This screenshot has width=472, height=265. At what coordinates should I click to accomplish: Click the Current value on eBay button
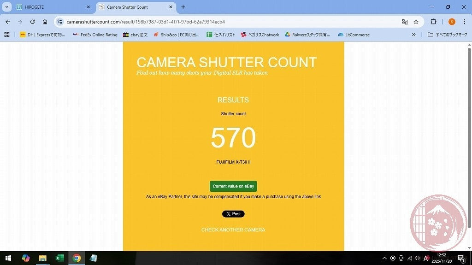233,186
